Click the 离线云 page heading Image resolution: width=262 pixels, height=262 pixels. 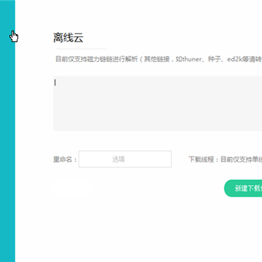pos(68,38)
